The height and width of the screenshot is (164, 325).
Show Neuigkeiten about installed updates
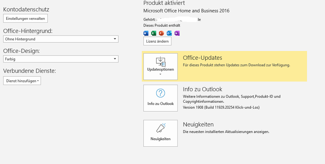point(160,133)
